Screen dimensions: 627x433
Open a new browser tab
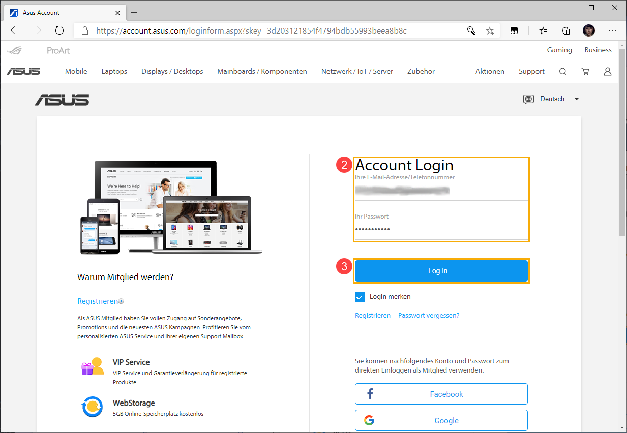click(134, 12)
